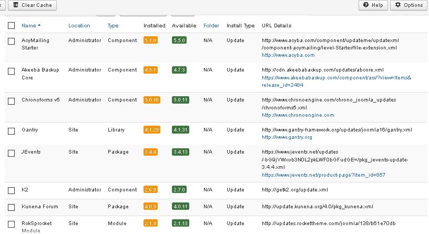429x234 pixels.
Task: Click installed version badge 4.0.9
Action: tap(150, 206)
